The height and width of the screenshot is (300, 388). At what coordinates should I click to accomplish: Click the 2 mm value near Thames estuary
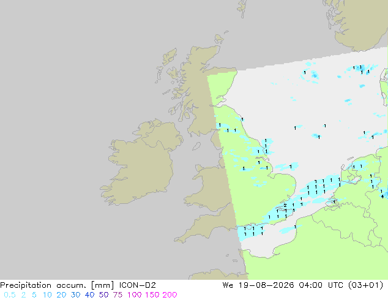click(285, 206)
